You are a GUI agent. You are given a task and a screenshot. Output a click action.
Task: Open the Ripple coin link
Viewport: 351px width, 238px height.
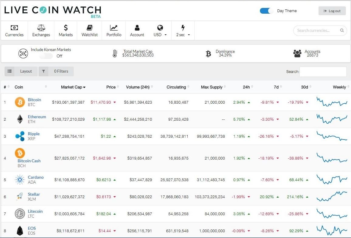[34, 134]
